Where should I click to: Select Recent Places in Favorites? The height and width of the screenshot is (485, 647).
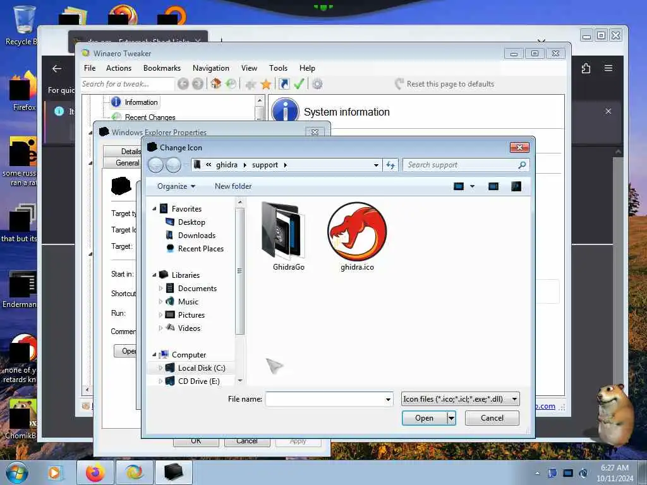pyautogui.click(x=200, y=248)
